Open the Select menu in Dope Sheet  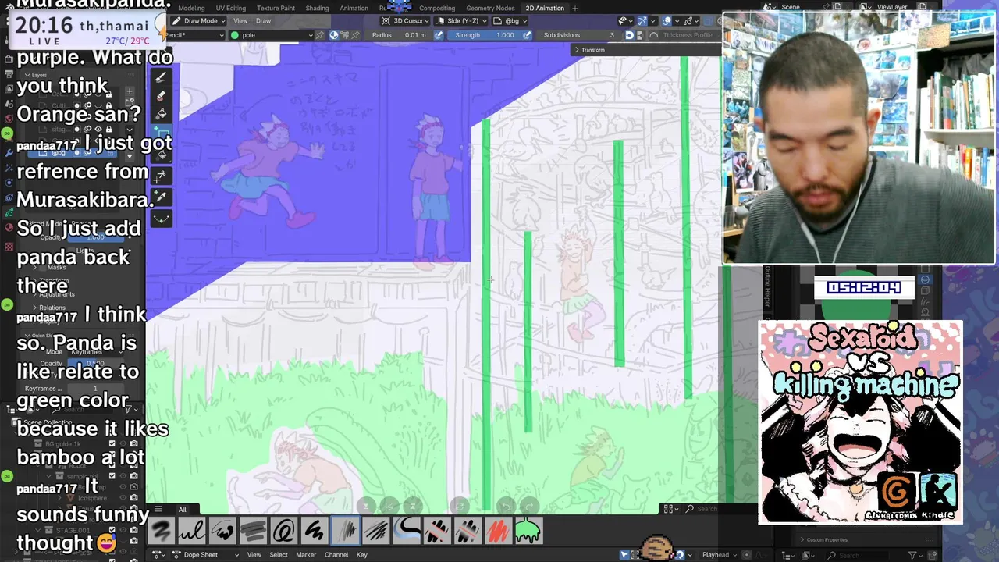click(279, 555)
